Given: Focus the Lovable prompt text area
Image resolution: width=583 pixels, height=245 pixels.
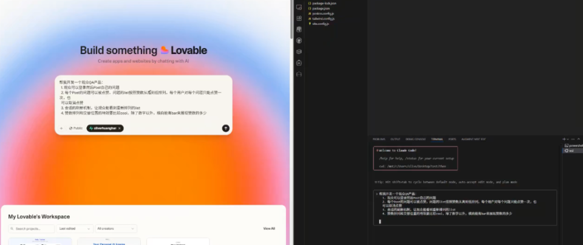Looking at the screenshot, I should [x=143, y=98].
